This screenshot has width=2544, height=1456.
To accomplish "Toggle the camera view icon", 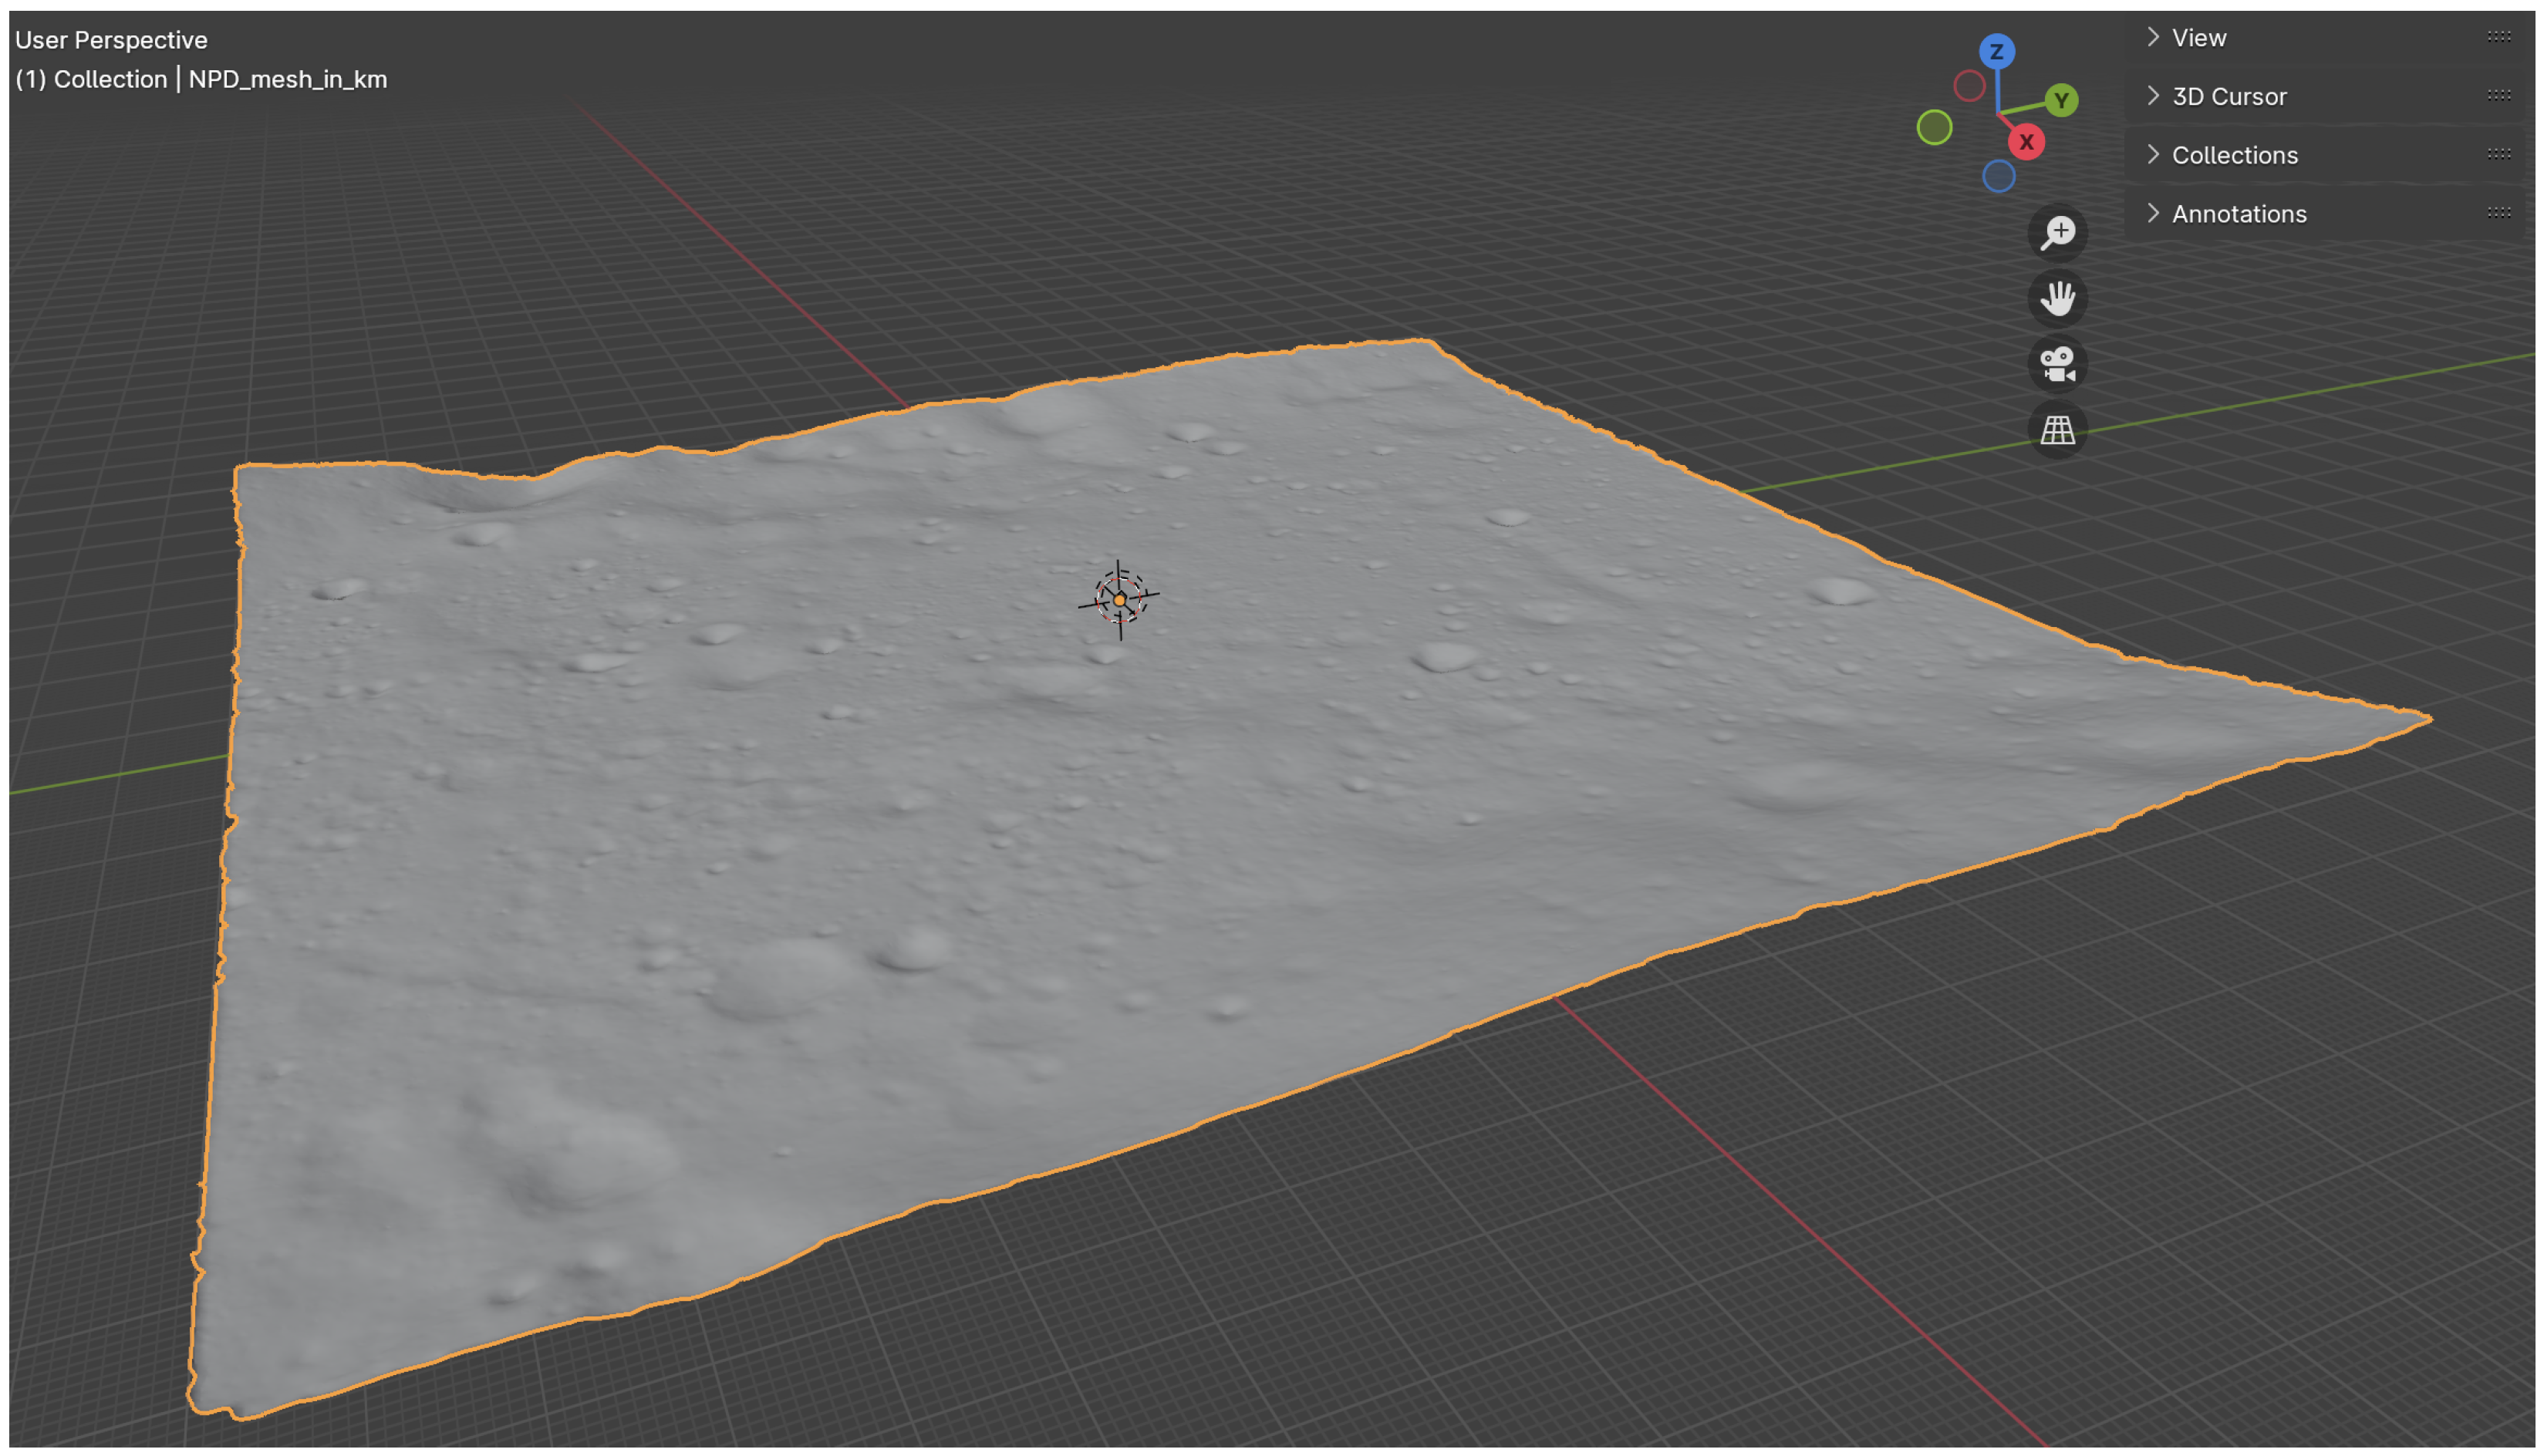I will (2057, 364).
